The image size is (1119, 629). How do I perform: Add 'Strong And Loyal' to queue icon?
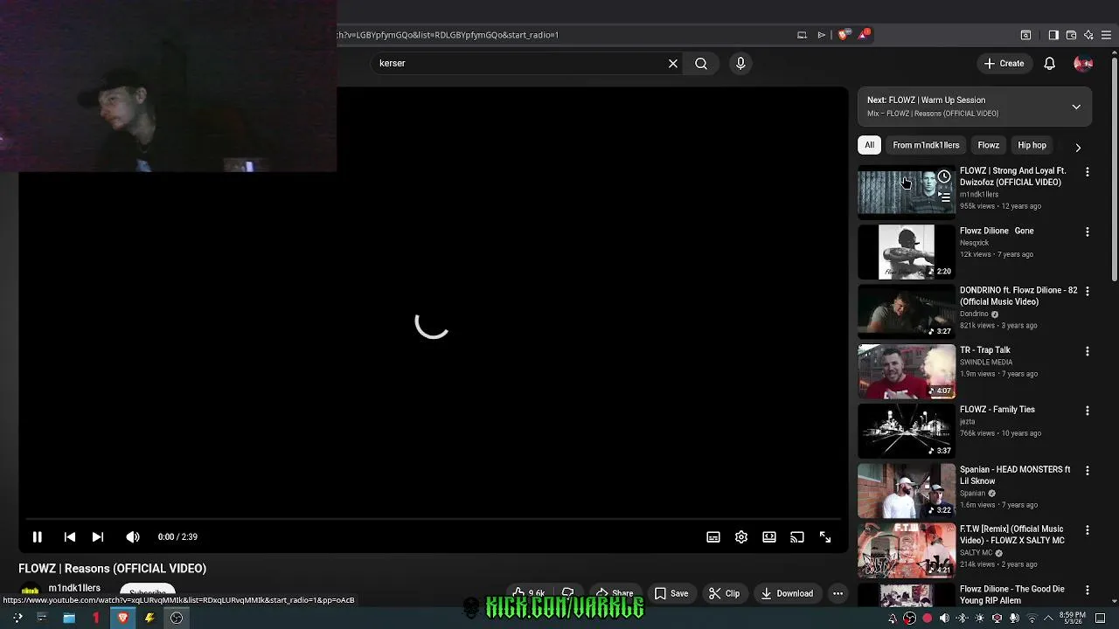coord(944,197)
